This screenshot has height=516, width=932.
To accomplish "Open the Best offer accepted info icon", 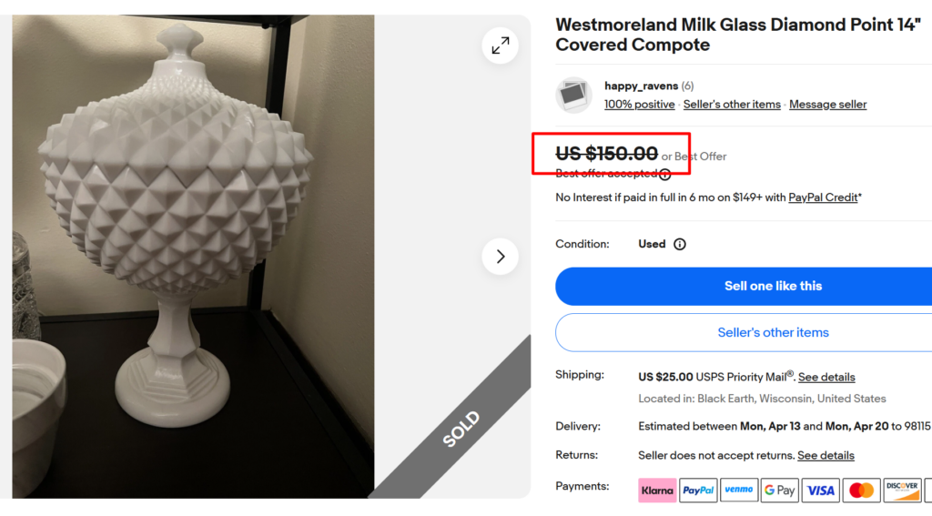I will click(x=665, y=174).
